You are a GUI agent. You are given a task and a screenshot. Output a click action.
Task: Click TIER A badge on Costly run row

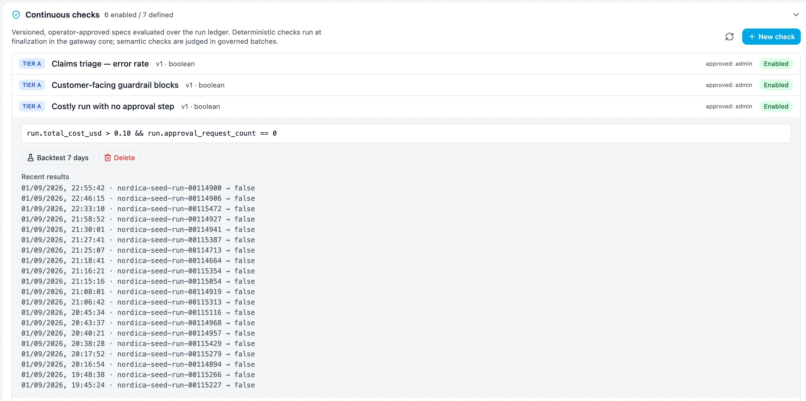click(x=31, y=106)
